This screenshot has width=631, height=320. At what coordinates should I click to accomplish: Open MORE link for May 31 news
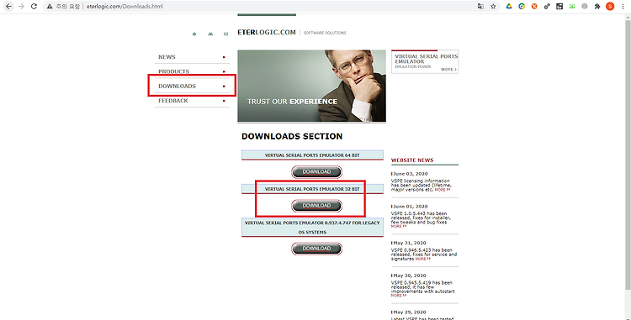pos(423,259)
